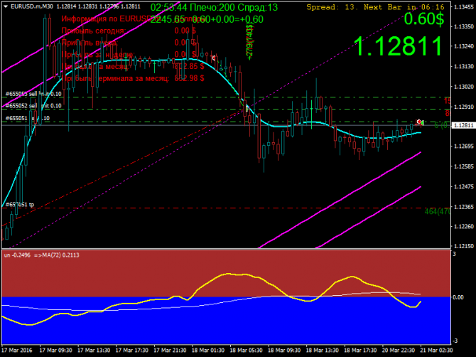The width and height of the screenshot is (476, 357).
Task: Click the 17 Mar 13:30 time axis label
Action: [94, 351]
